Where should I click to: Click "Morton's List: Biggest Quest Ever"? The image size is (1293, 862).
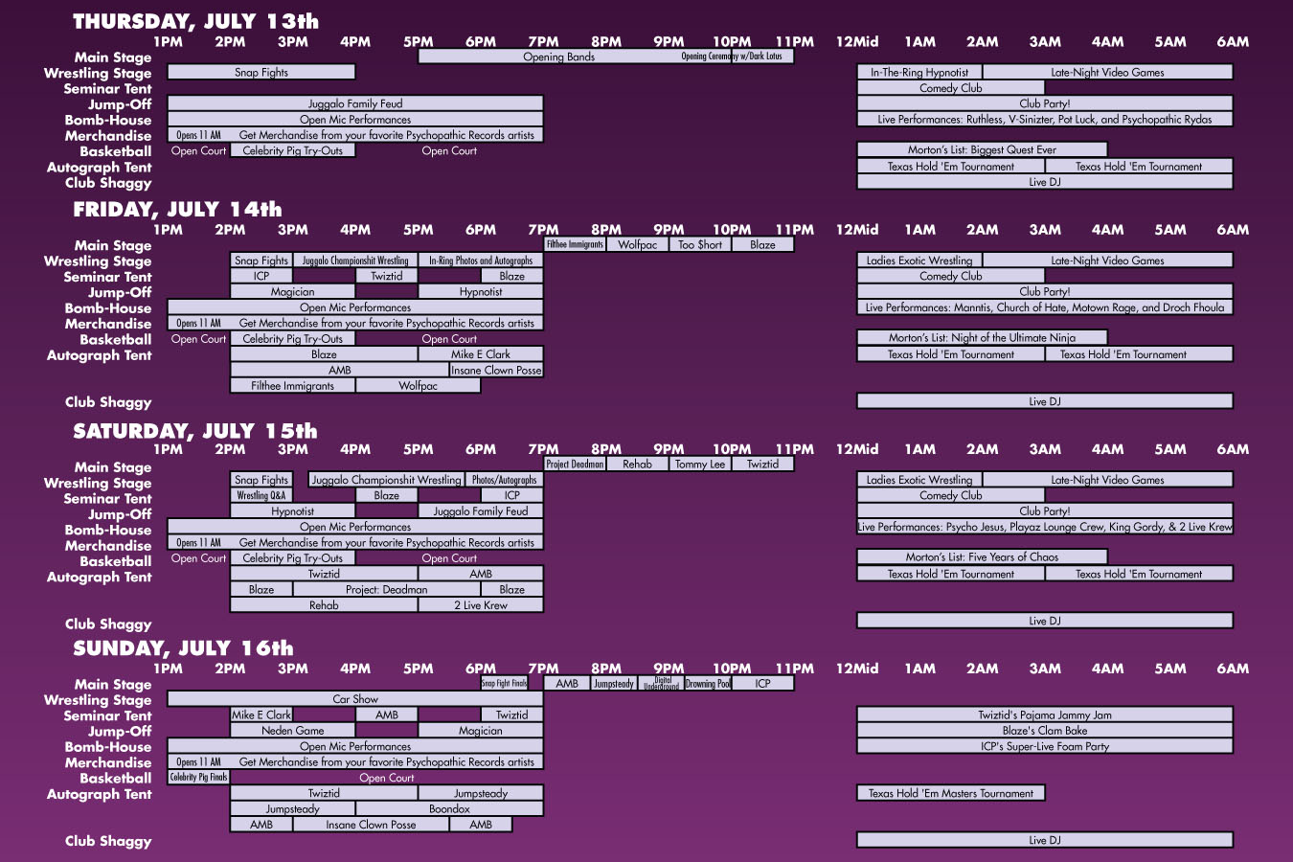tap(982, 149)
